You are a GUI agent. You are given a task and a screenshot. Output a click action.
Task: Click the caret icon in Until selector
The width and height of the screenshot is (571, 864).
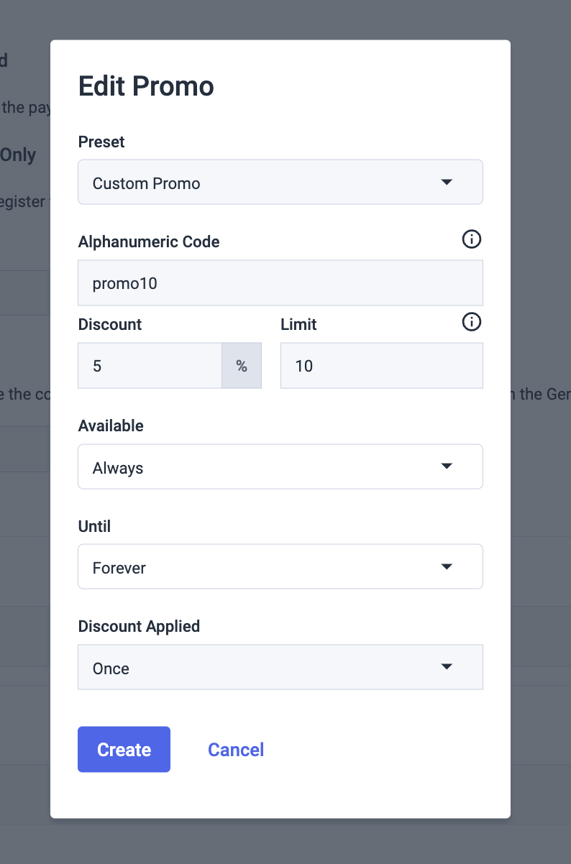447,566
